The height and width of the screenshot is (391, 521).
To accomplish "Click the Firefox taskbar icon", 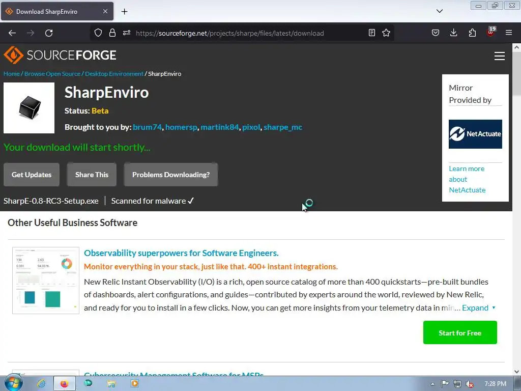I will [x=65, y=384].
